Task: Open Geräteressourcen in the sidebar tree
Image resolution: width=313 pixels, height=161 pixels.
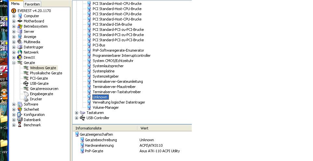Action: click(x=44, y=89)
